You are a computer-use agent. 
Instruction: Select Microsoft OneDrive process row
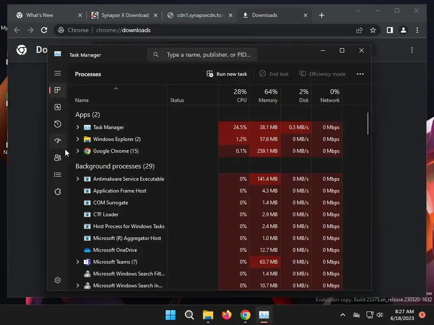(205, 250)
